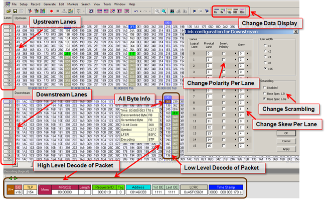Click the magenta Mem field in decoded packet
The height and width of the screenshot is (207, 326).
tap(45, 190)
